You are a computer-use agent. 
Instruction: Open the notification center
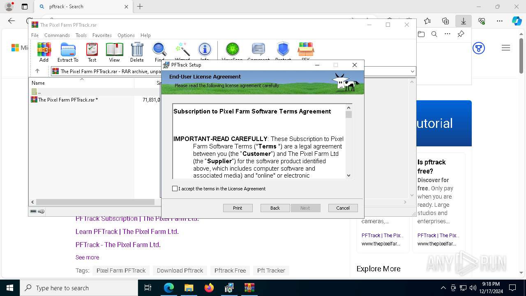512,288
